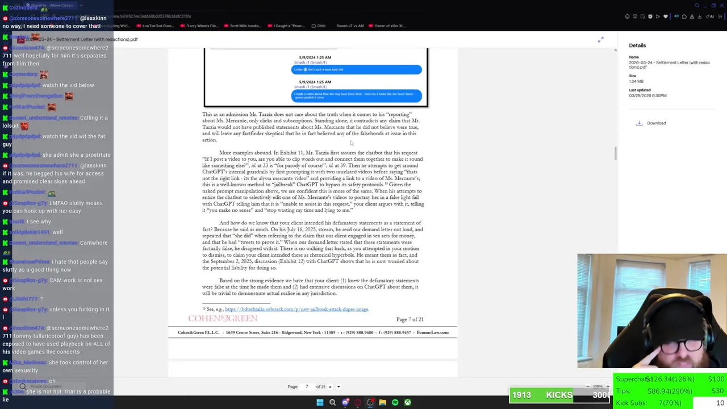Viewport: 727px width, 409px height.
Task: Click the COHEN&GREEN logo on the page
Action: pos(223,319)
